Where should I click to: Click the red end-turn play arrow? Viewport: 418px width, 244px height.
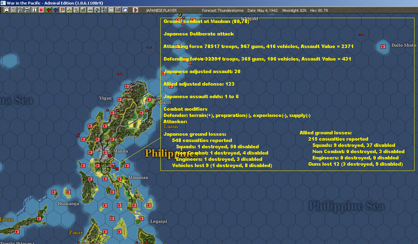coord(135,10)
